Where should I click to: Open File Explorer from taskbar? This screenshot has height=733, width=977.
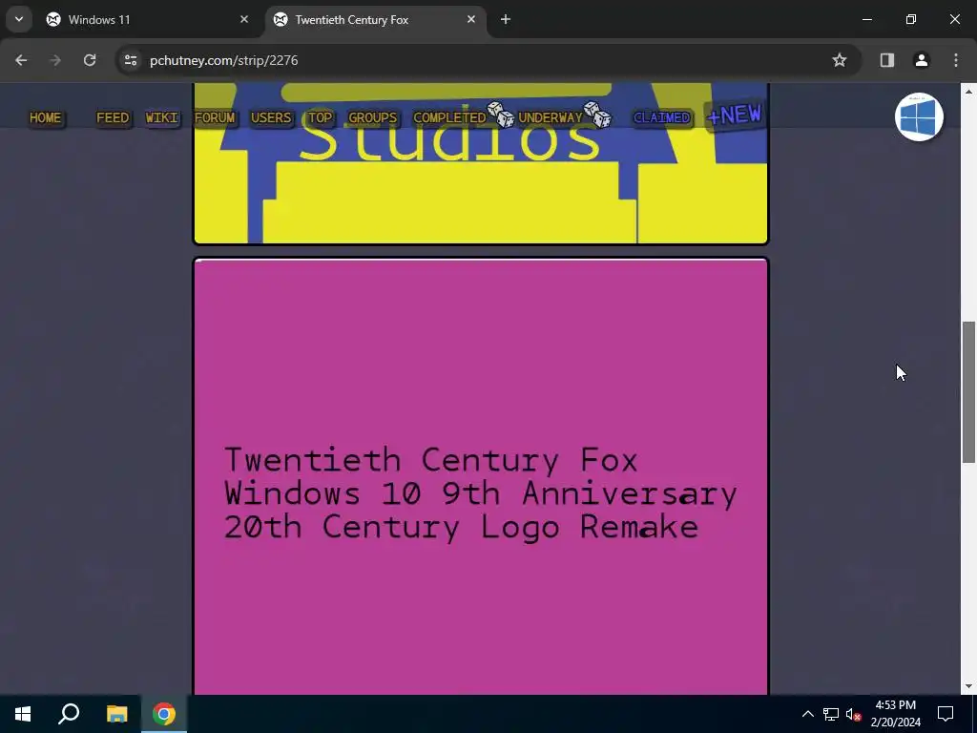click(x=116, y=714)
